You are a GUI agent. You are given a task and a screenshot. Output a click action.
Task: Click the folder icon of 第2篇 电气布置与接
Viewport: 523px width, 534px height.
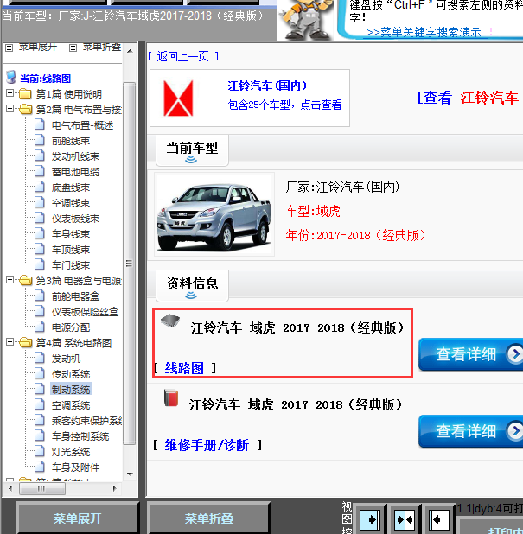point(25,110)
